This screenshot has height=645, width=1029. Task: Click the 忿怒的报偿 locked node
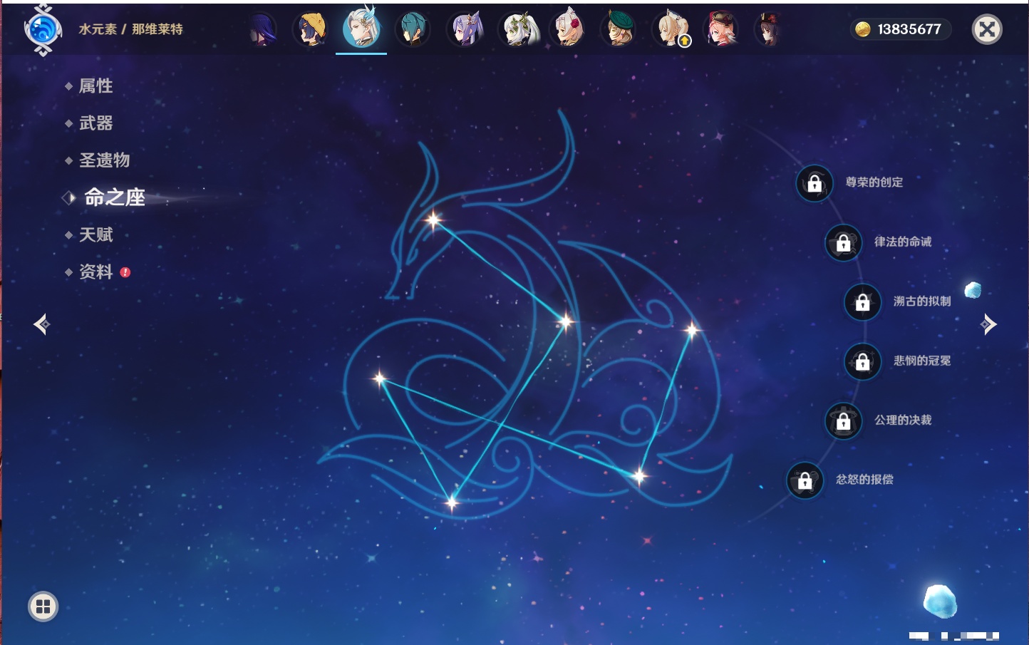pos(805,480)
